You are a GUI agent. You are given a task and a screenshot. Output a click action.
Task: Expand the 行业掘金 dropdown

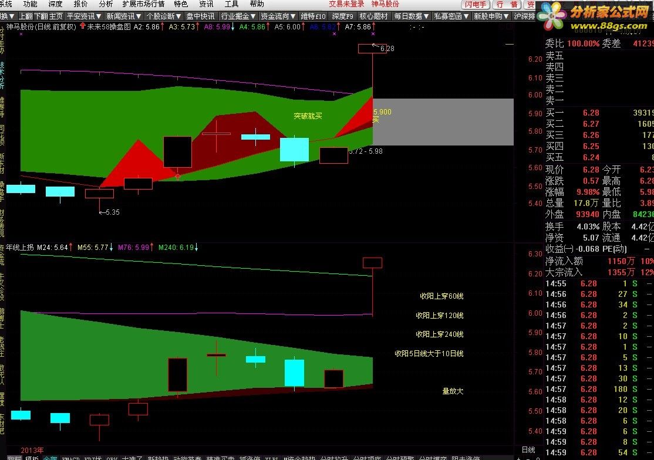point(238,16)
